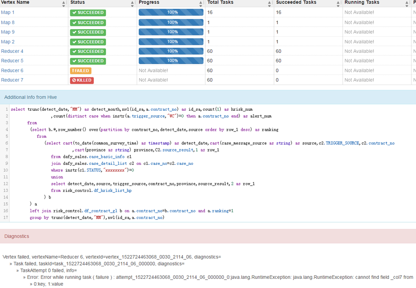The image size is (416, 288).
Task: Click the Map 1 100% progress bar
Action: pyautogui.click(x=171, y=12)
